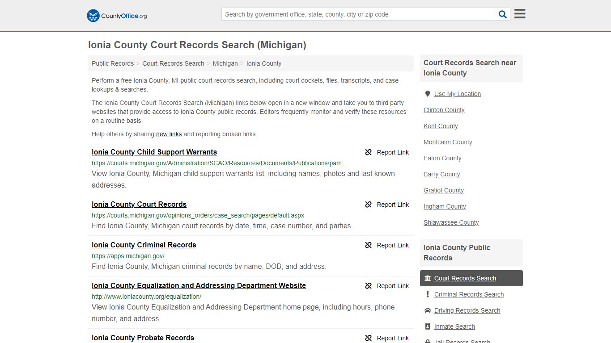Click the page heading Ionia County Court Records Search
Viewport: 611px width, 343px height.
tap(197, 45)
